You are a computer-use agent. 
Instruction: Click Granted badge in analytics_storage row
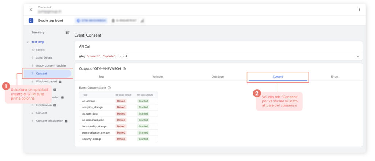pyautogui.click(x=143, y=108)
